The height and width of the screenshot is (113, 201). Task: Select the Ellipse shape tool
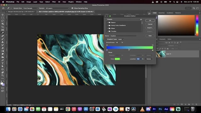[x=3, y=69]
